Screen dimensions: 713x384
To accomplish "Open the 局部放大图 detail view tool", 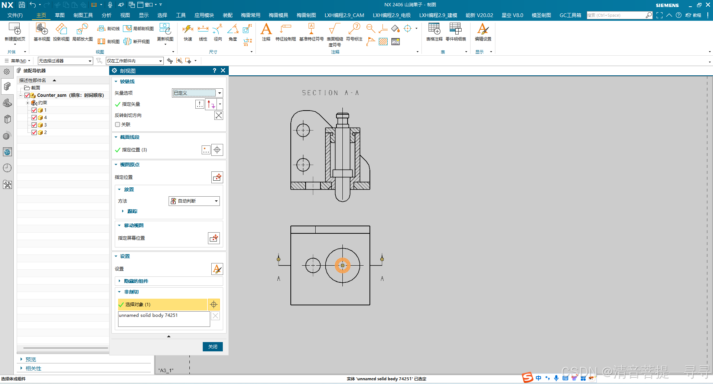I will point(82,29).
